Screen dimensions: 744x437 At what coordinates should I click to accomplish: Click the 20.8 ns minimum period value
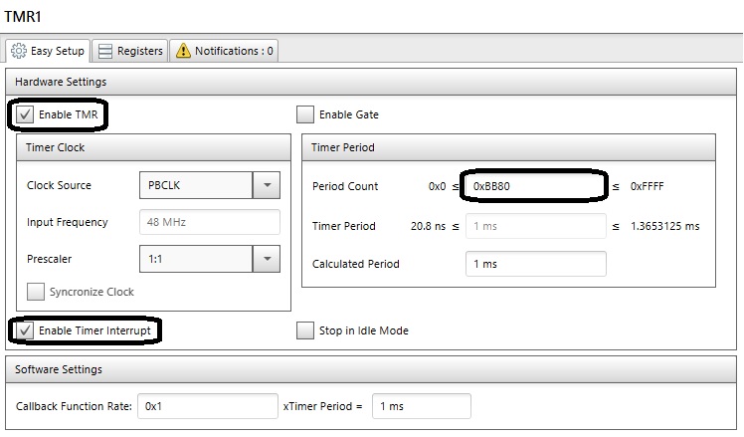click(428, 226)
